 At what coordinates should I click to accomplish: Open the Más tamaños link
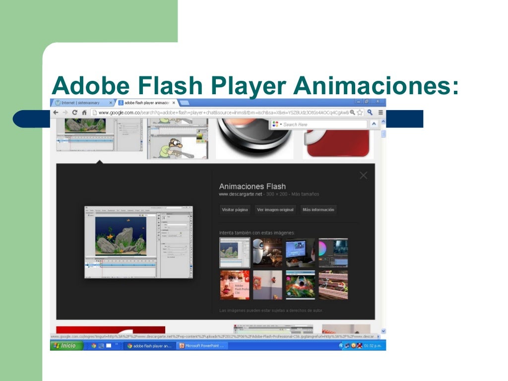pyautogui.click(x=305, y=194)
